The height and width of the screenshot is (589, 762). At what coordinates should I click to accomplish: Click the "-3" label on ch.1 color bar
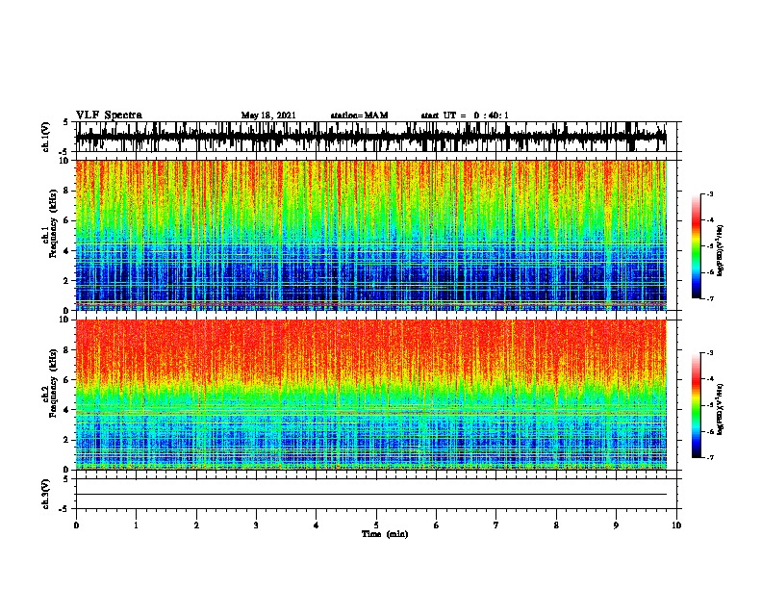(710, 194)
